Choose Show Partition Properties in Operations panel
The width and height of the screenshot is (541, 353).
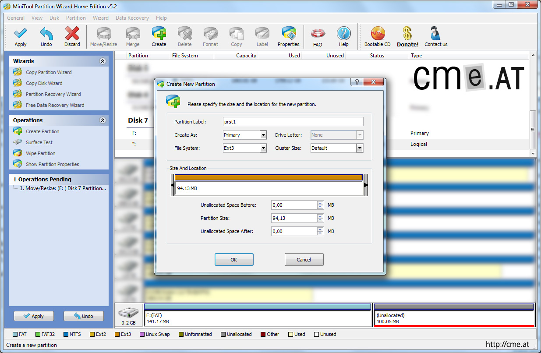[52, 164]
